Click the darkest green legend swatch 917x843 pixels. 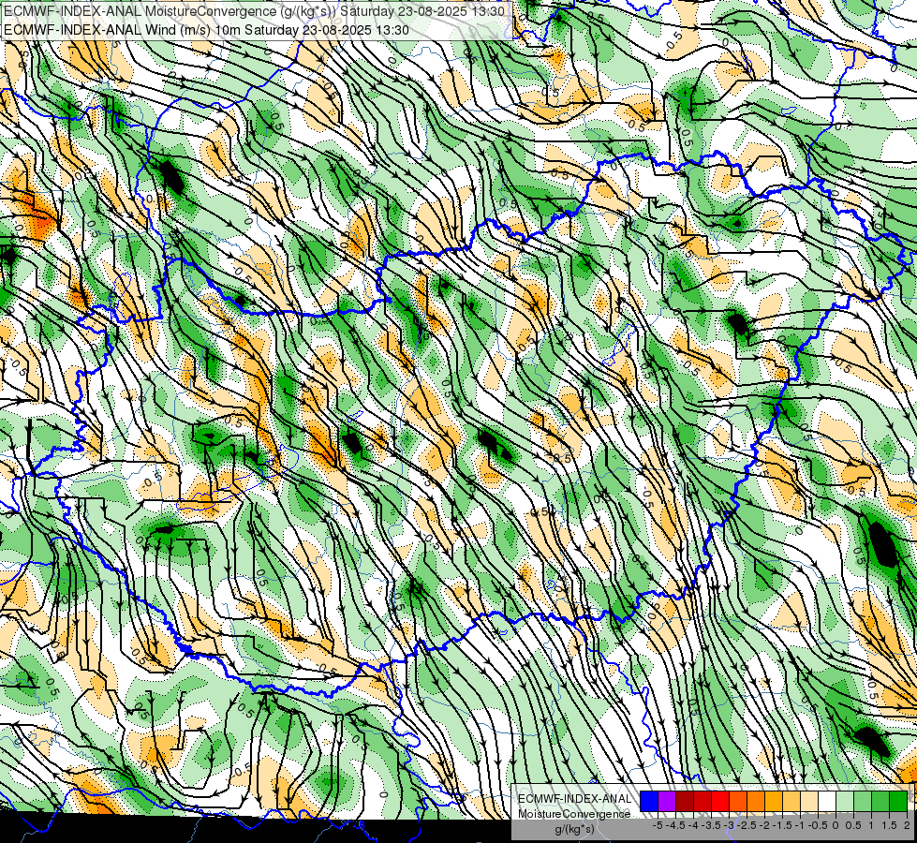click(898, 802)
